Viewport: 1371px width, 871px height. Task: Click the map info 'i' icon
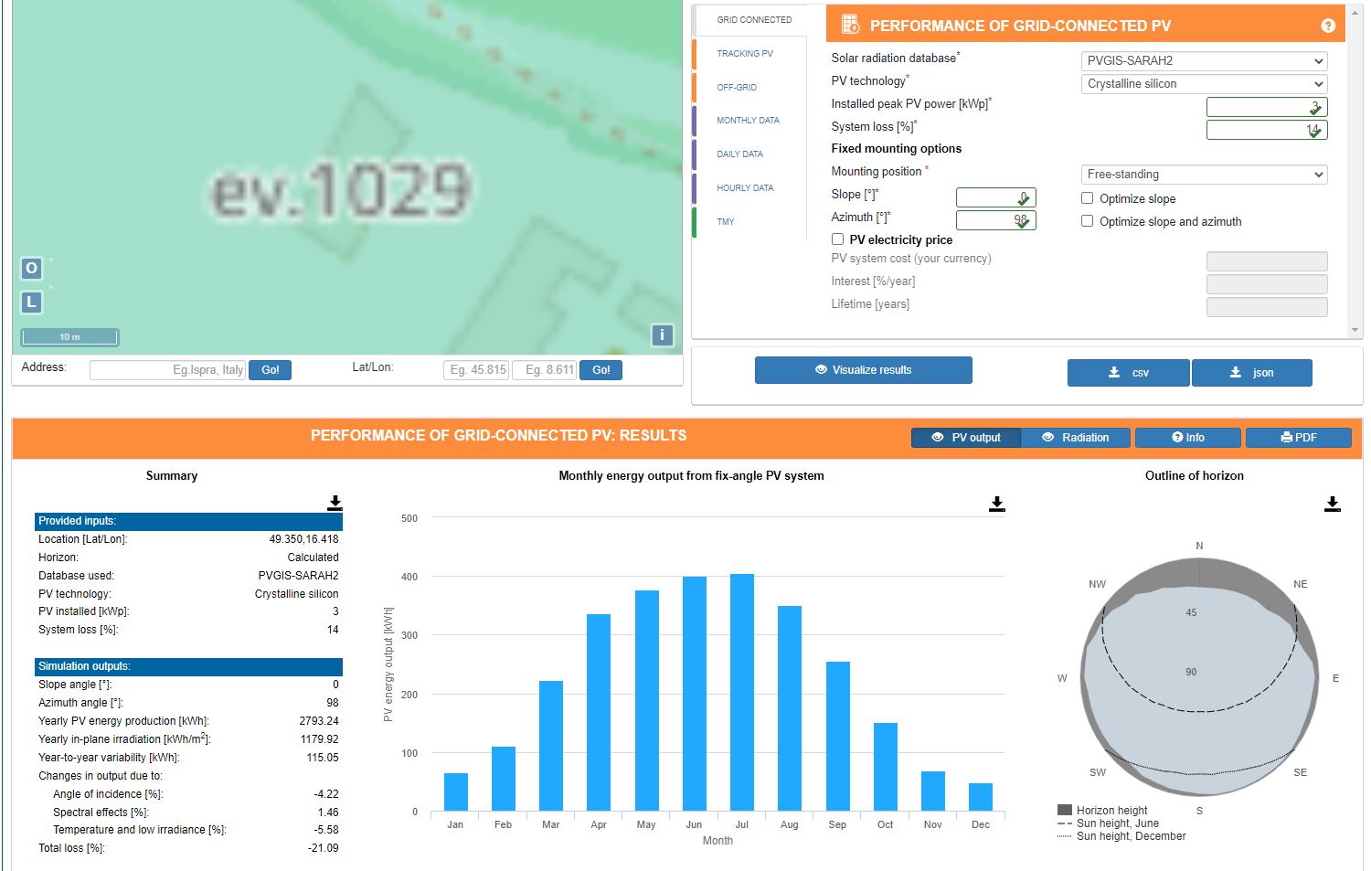(x=662, y=335)
